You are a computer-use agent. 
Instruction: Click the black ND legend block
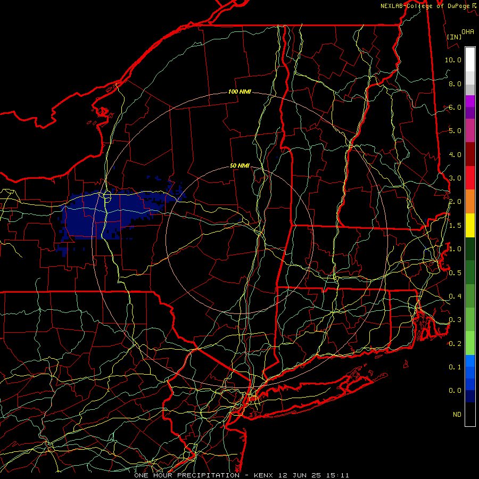pos(470,414)
